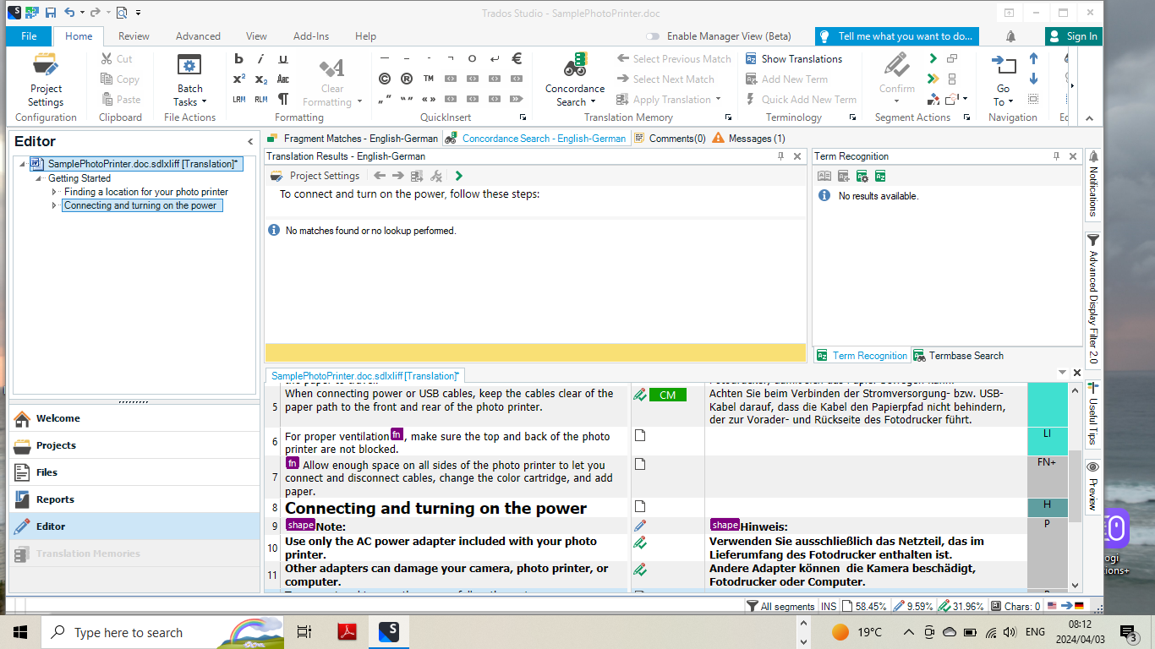Collapse the ribbon with the chevron
Image resolution: width=1155 pixels, height=649 pixels.
click(x=1089, y=118)
